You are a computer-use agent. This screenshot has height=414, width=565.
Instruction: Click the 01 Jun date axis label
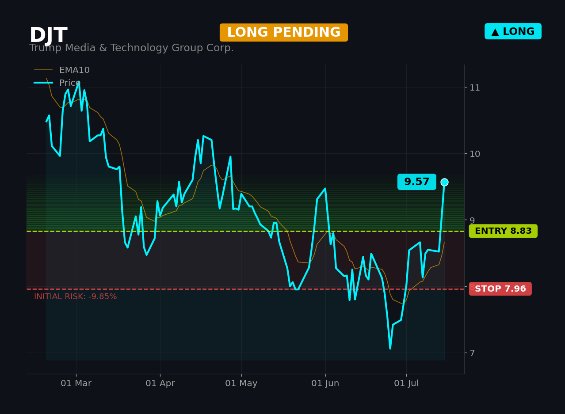coord(325,384)
